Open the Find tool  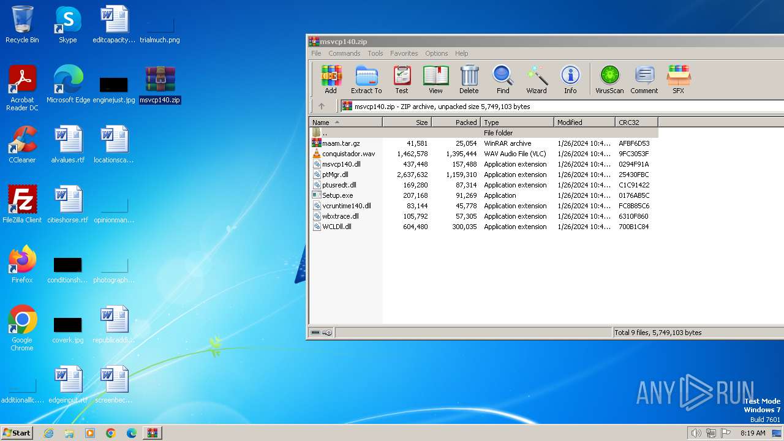coord(503,80)
